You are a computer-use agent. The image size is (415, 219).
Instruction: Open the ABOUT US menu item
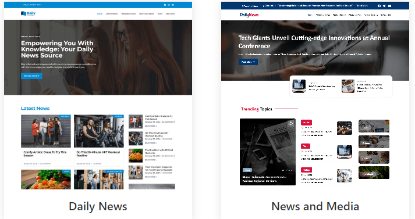tap(170, 14)
